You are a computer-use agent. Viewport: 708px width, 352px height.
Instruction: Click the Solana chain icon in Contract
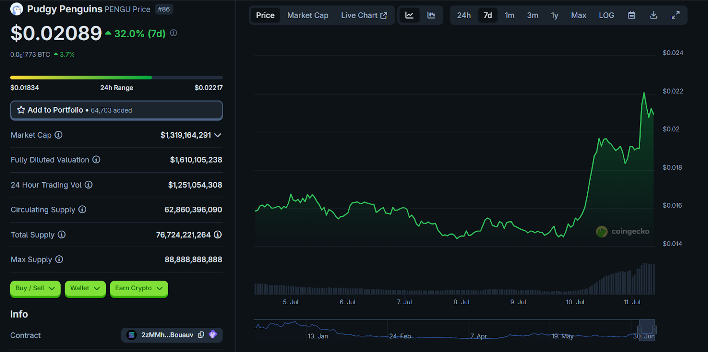(131, 335)
